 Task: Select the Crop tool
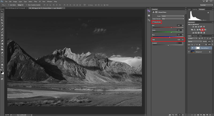(2, 23)
